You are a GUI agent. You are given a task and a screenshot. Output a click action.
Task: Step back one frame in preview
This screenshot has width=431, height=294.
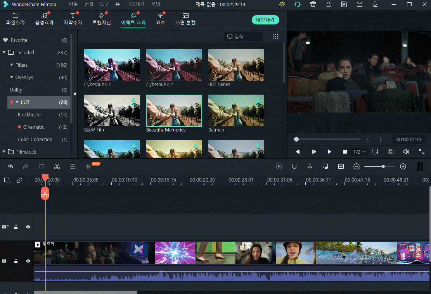298,152
